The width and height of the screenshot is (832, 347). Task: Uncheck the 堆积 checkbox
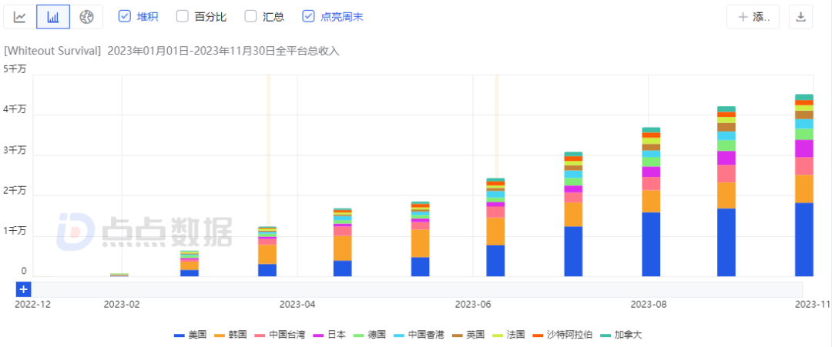(125, 16)
